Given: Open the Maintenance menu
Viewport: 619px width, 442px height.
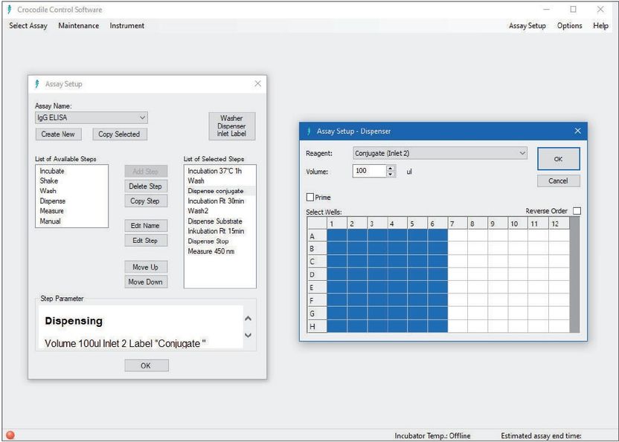Looking at the screenshot, I should 79,26.
